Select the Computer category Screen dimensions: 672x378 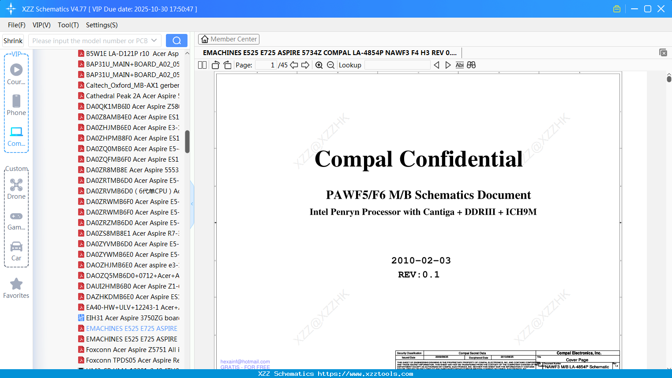16,137
